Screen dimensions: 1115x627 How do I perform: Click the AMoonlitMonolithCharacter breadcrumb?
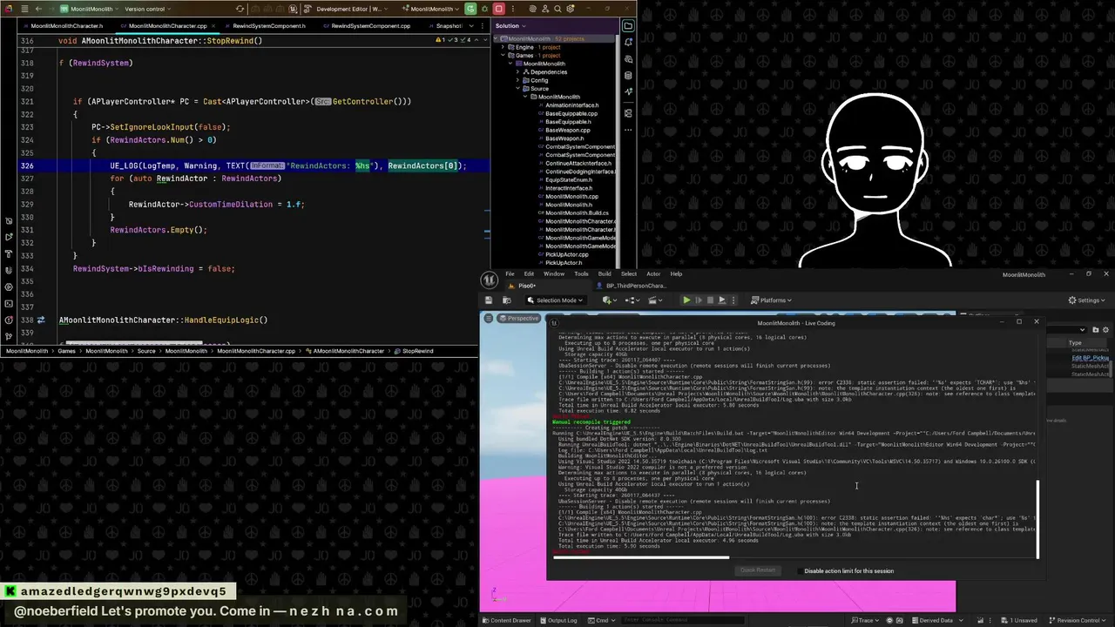pyautogui.click(x=348, y=351)
